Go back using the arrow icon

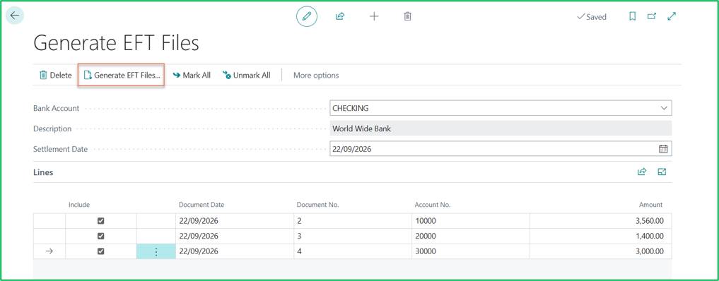15,16
